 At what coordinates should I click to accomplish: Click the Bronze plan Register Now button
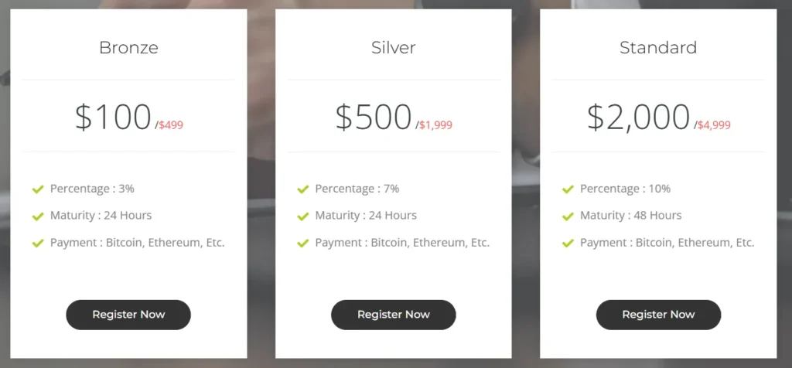pyautogui.click(x=128, y=315)
